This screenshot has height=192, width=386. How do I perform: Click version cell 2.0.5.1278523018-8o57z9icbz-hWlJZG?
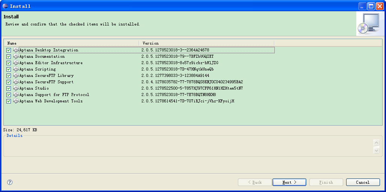tap(180, 63)
